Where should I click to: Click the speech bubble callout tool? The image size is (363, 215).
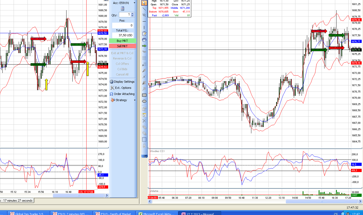coord(144,40)
